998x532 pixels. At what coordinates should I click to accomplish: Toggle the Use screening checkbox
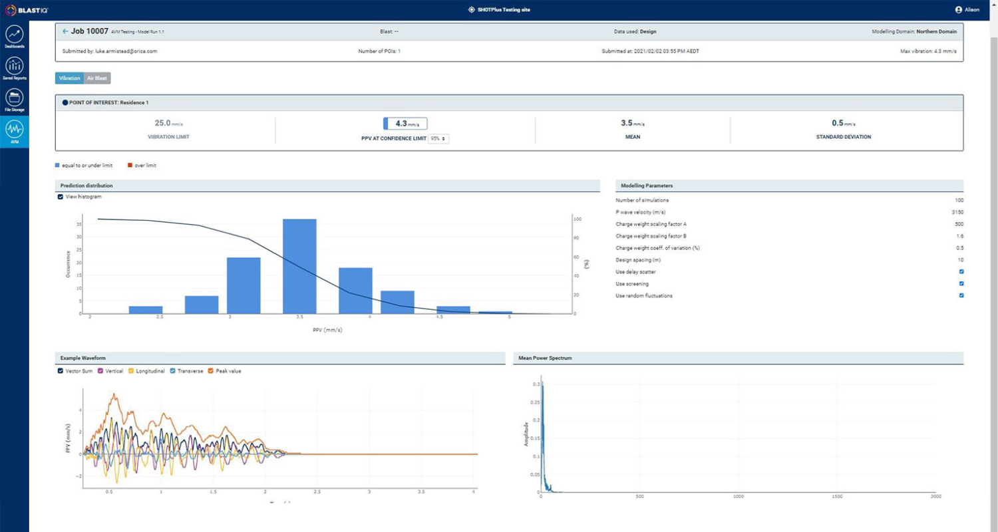(x=961, y=283)
